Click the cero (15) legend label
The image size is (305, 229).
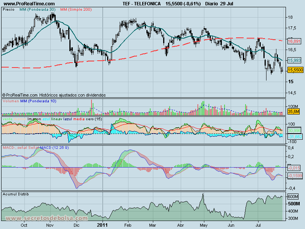coord(94,119)
